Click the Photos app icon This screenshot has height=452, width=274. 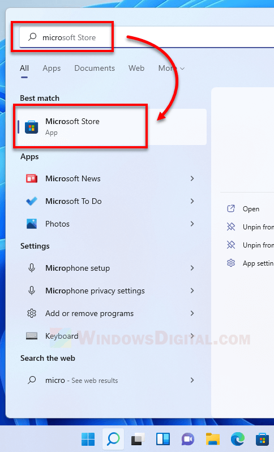[x=32, y=224]
